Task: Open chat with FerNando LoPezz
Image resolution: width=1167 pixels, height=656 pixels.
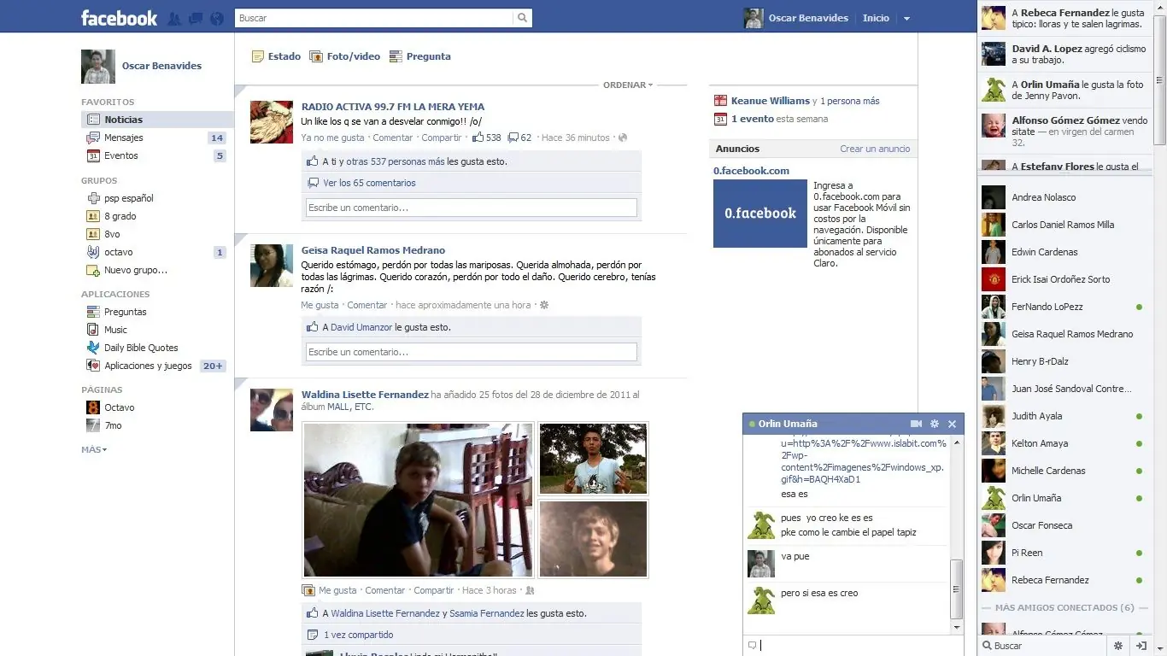Action: coord(1063,307)
